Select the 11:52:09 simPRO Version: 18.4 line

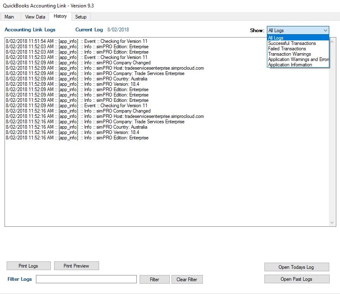pos(72,84)
